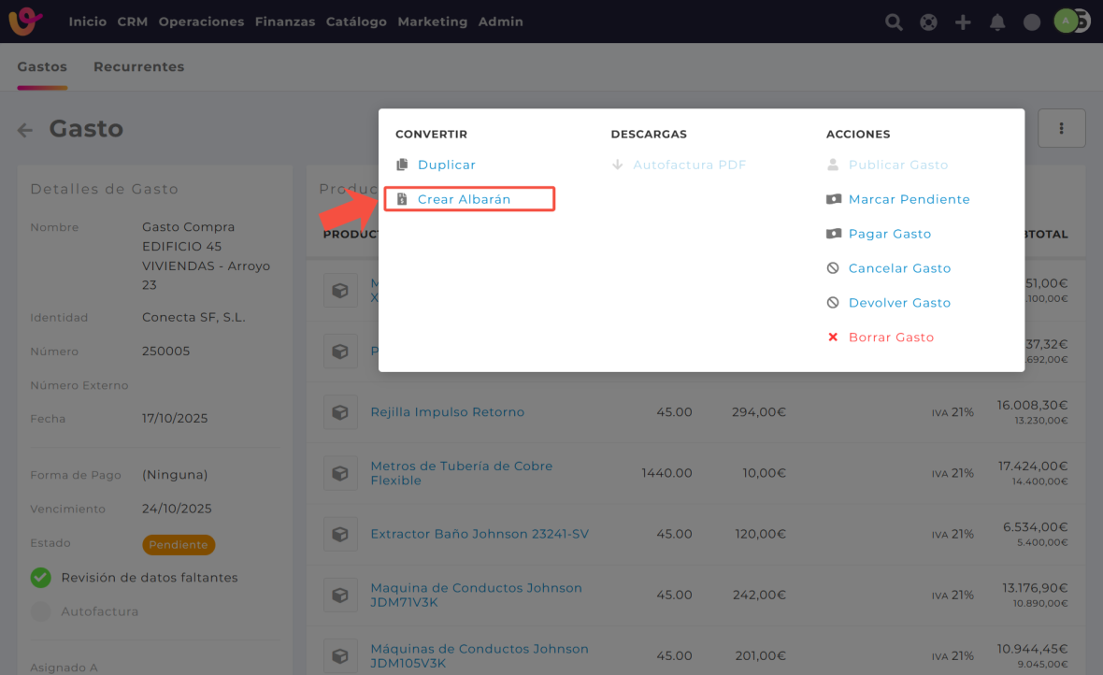The height and width of the screenshot is (675, 1103).
Task: Expand the Operaciones navigation menu
Action: tap(201, 22)
